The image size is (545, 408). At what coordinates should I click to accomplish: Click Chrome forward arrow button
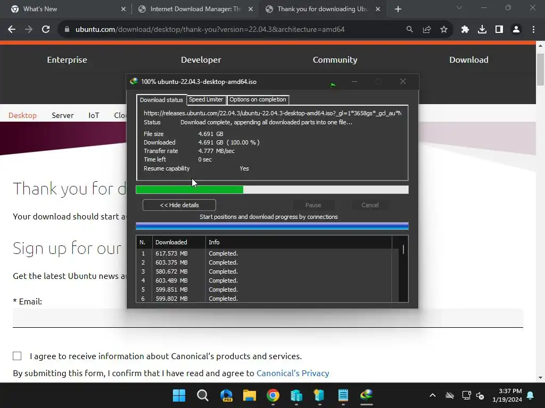(29, 30)
